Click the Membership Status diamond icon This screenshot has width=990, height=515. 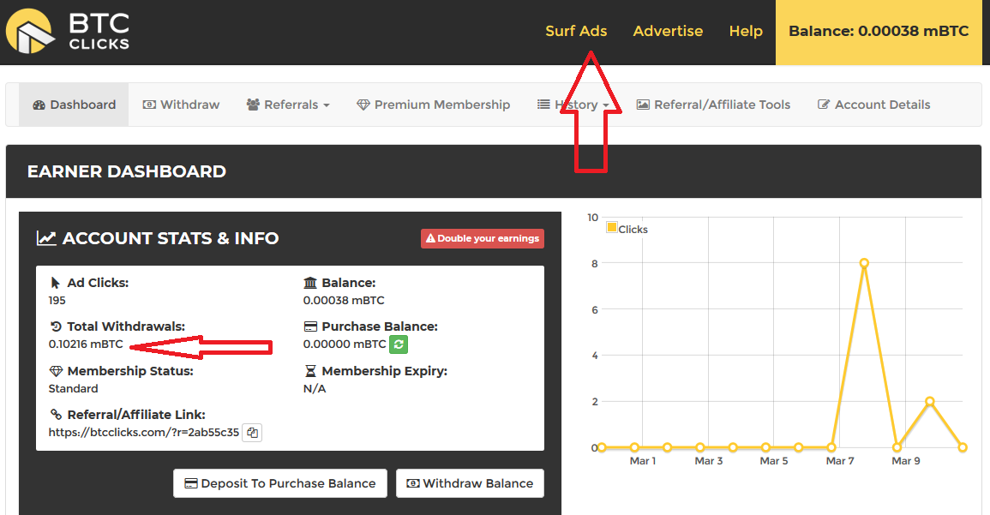click(56, 372)
